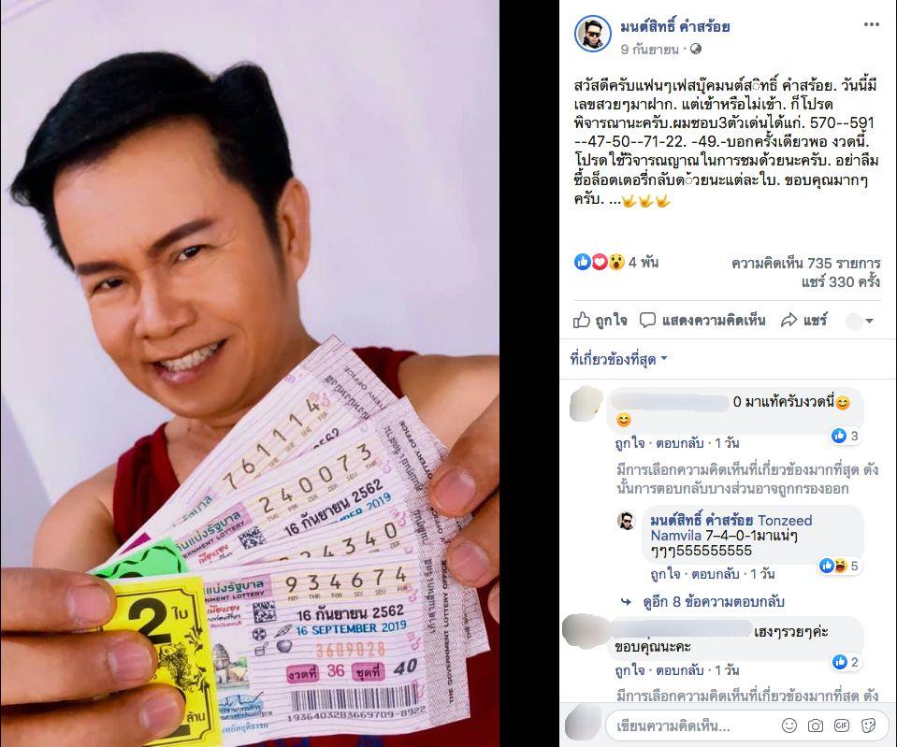Open the react-as profile selector dropdown
Viewport: 897px width, 747px height.
point(860,322)
